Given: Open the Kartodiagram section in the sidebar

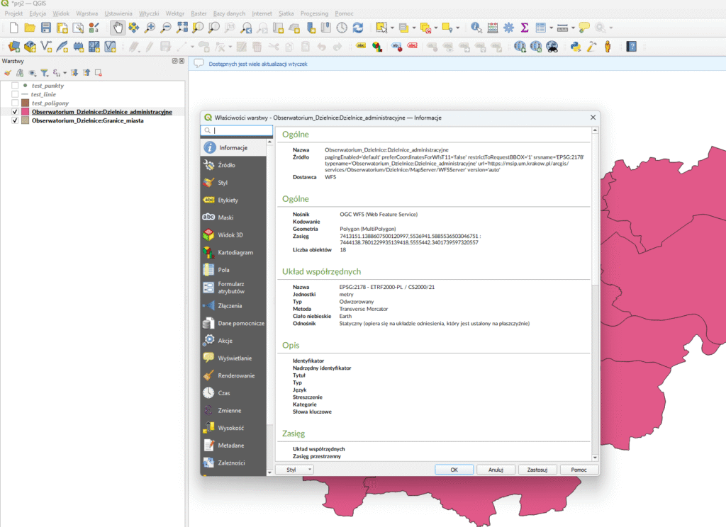Looking at the screenshot, I should click(x=235, y=252).
